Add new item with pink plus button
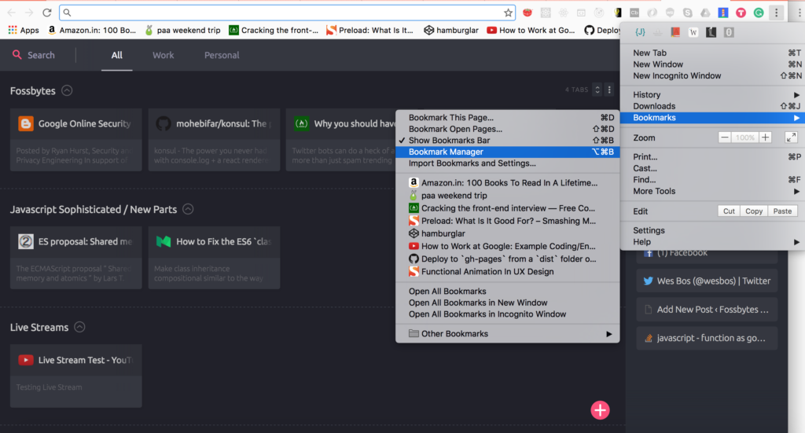The image size is (805, 433). [x=600, y=410]
